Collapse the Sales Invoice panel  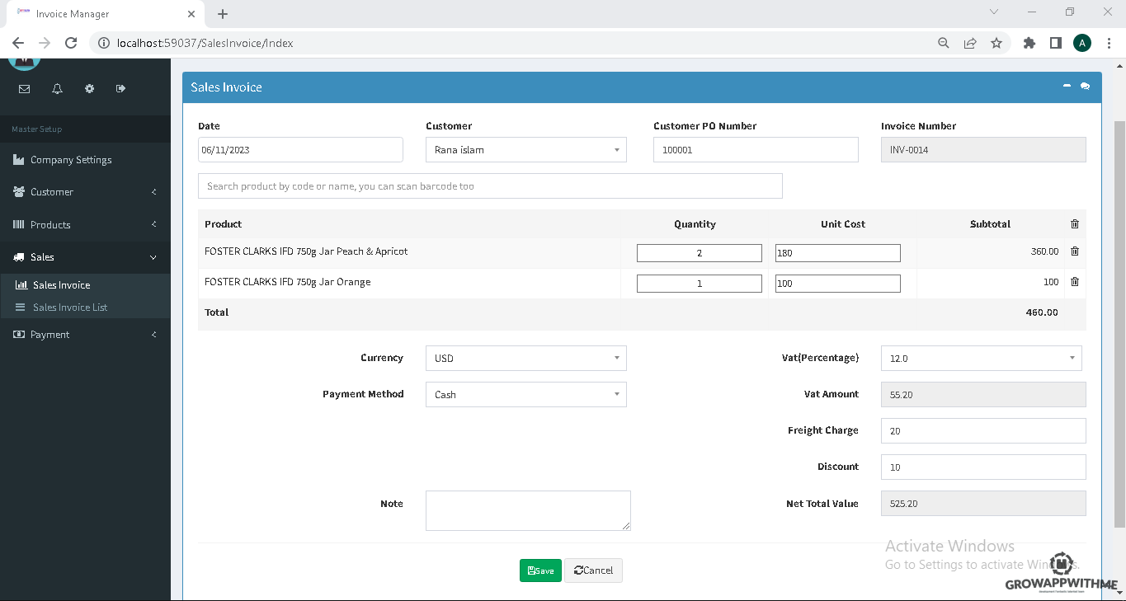[x=1066, y=86]
